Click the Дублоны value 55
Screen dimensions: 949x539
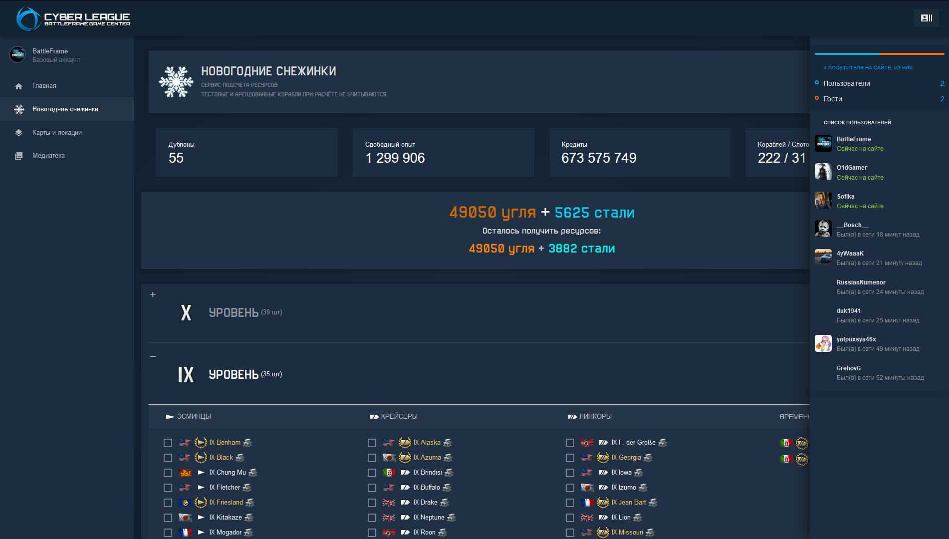pyautogui.click(x=176, y=158)
